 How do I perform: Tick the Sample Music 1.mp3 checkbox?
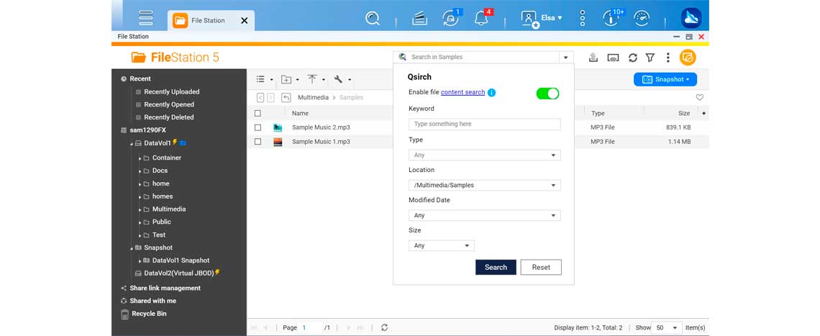(x=258, y=142)
